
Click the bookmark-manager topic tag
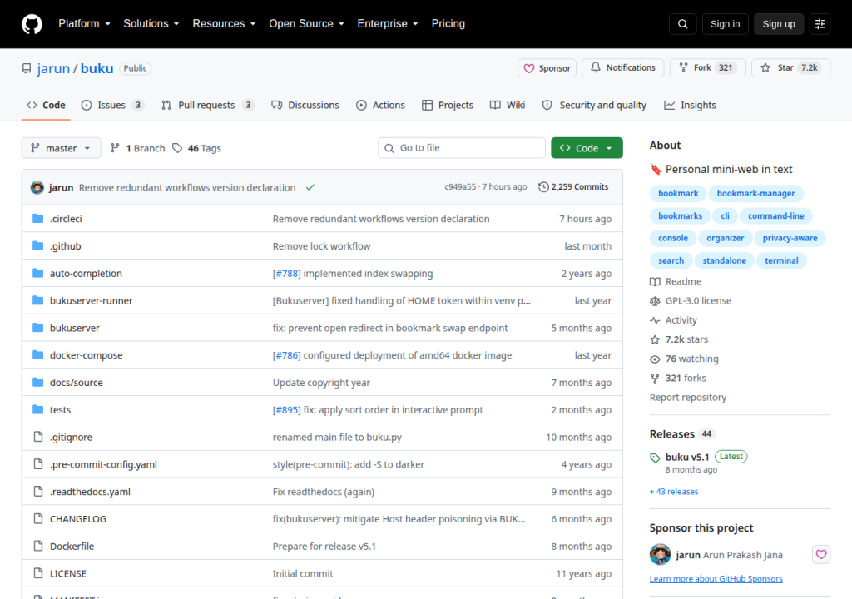coord(755,194)
